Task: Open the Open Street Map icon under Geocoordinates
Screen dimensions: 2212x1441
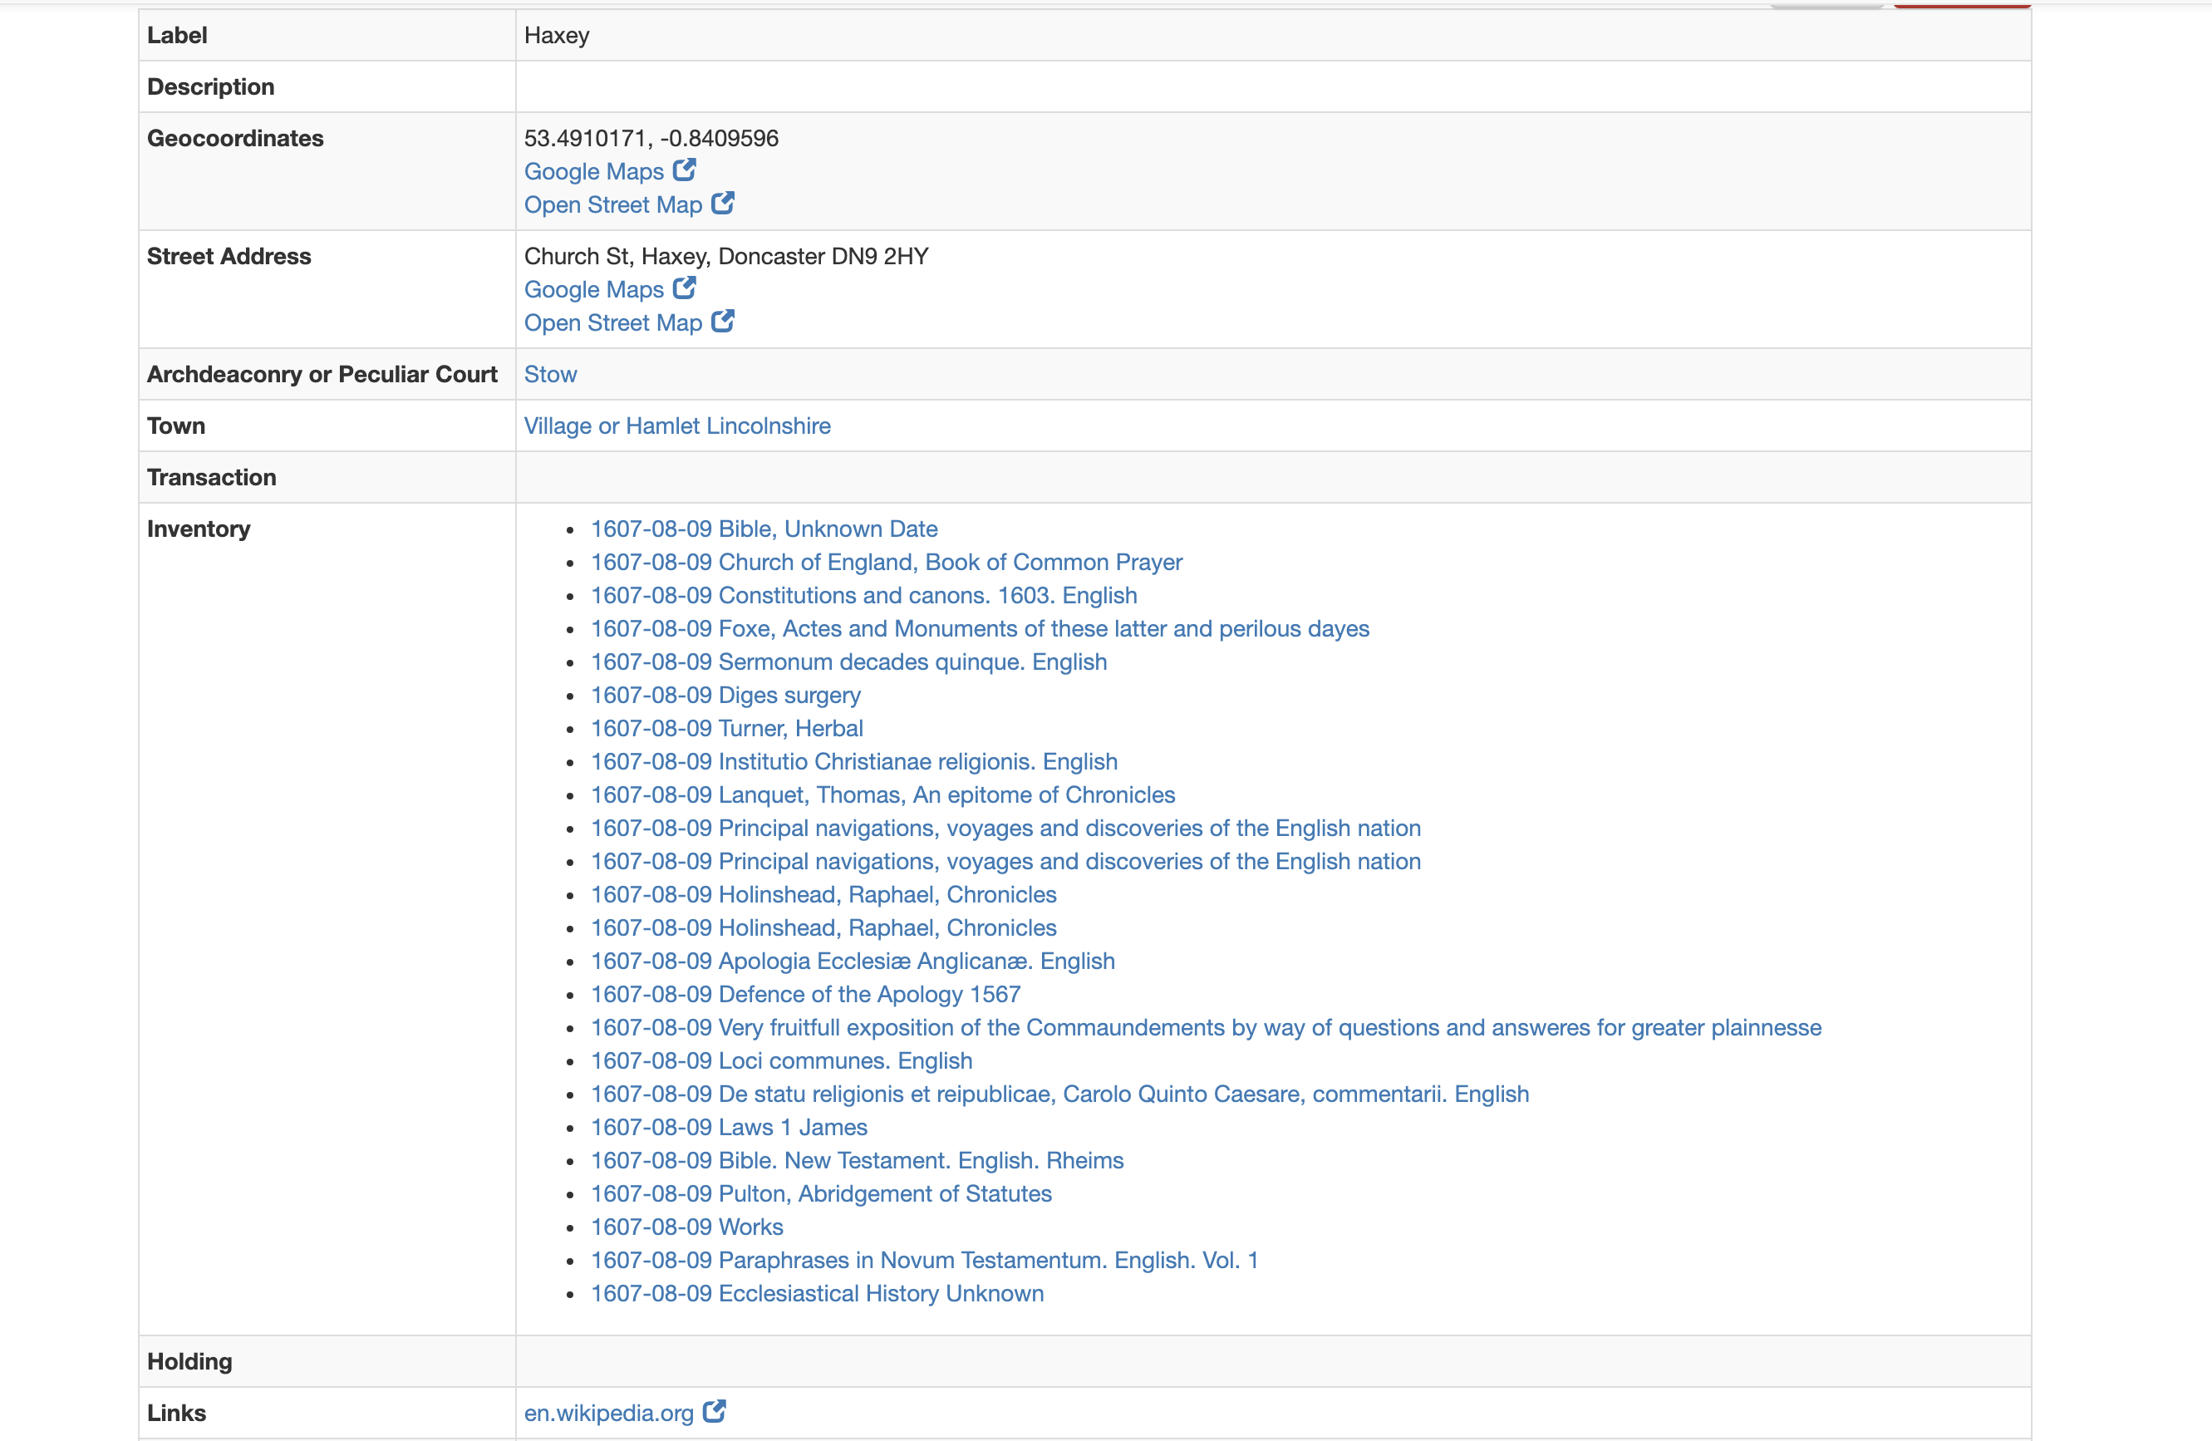Action: click(x=722, y=204)
